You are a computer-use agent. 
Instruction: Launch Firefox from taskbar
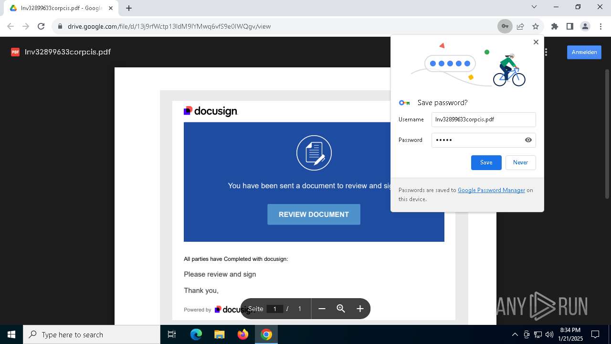(x=242, y=334)
